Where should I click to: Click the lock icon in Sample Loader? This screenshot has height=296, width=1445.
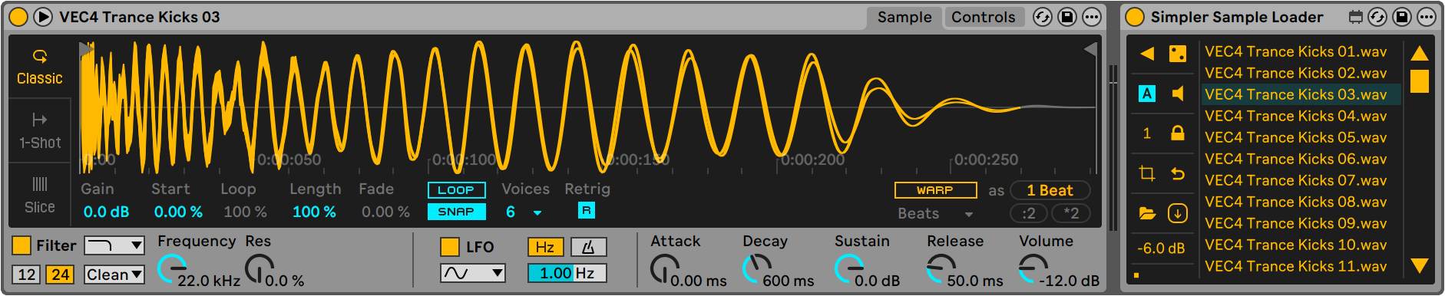pyautogui.click(x=1177, y=133)
